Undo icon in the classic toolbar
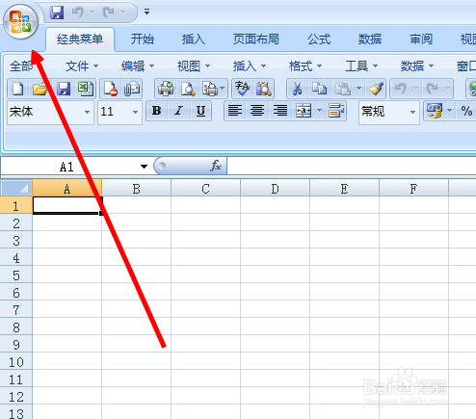The image size is (476, 419). [401, 89]
